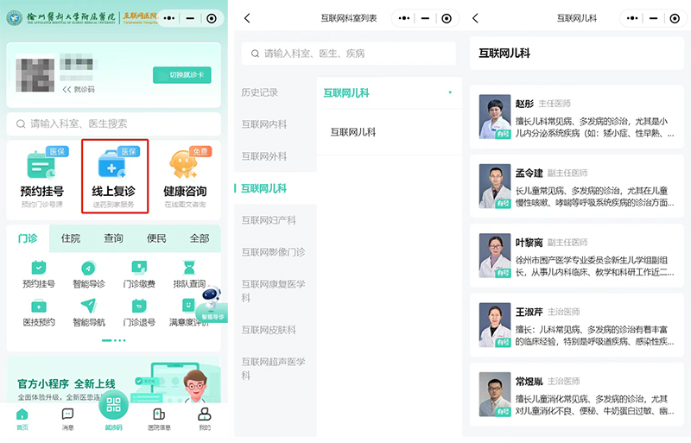
Task: Open 门诊退号 cancel registration icon
Action: [x=139, y=312]
